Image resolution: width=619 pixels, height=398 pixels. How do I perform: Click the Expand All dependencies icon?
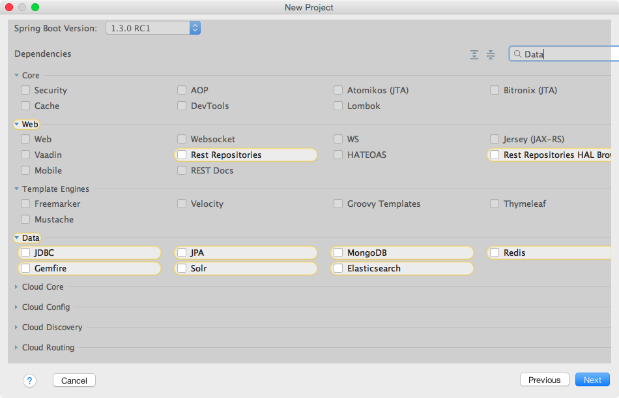coord(474,55)
